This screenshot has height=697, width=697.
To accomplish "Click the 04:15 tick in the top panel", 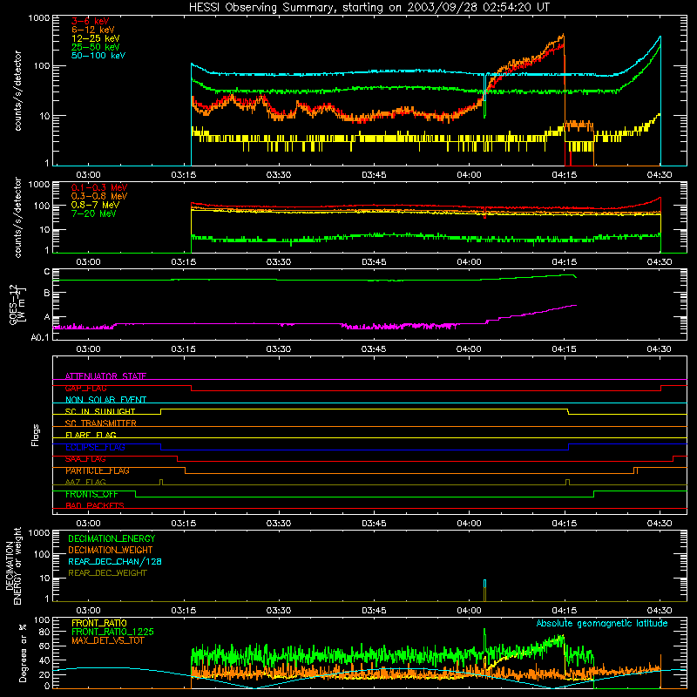I will pyautogui.click(x=564, y=175).
